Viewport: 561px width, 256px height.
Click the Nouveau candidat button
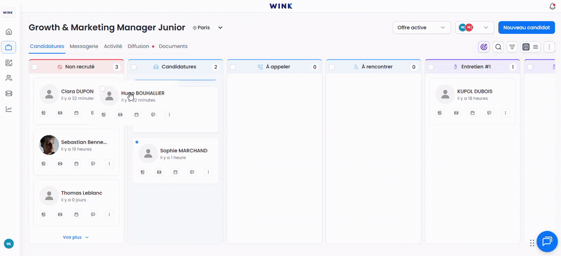(527, 27)
